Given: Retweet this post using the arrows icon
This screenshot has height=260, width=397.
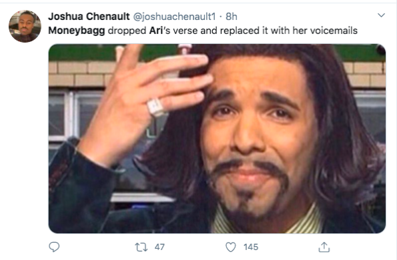Looking at the screenshot, I should pyautogui.click(x=141, y=247).
